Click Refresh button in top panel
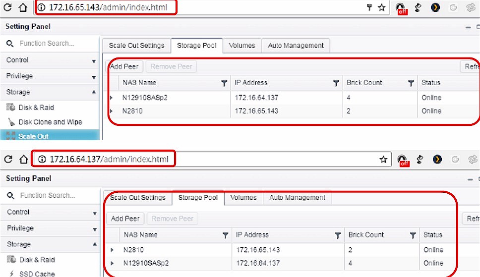Image resolution: width=480 pixels, height=277 pixels. [x=471, y=66]
